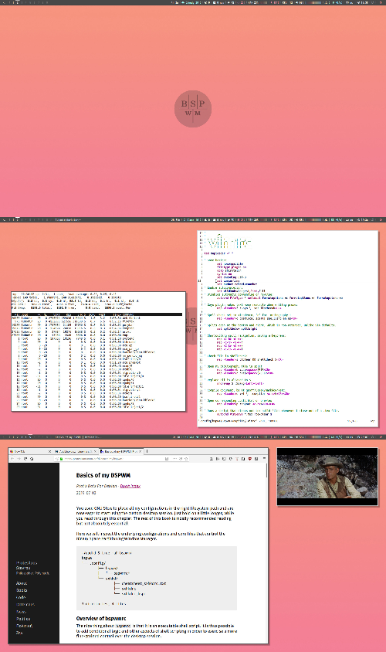Screen dimensions: 386x652
Task: Open the browser hamburger menu
Action: point(264,459)
